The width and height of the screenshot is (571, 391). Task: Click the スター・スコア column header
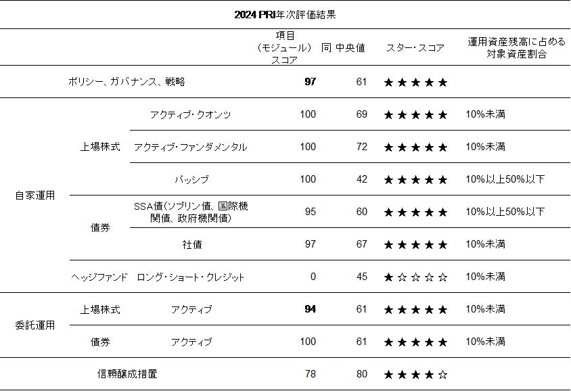pos(415,48)
